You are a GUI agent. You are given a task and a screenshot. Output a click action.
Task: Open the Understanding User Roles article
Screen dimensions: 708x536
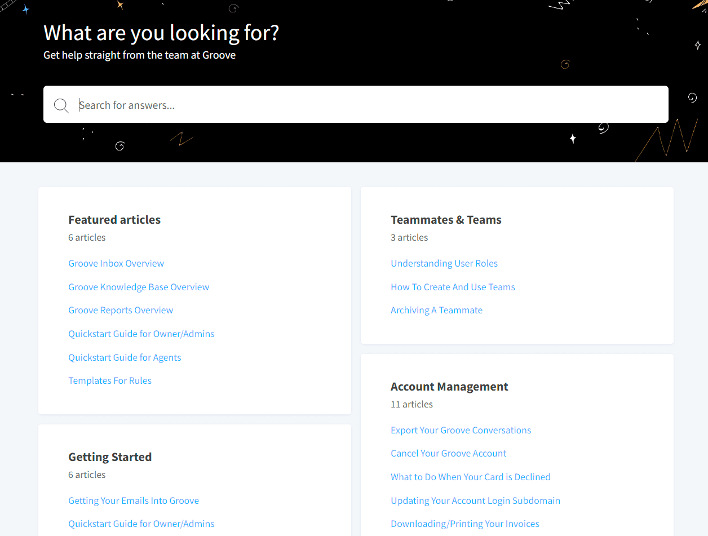click(444, 263)
